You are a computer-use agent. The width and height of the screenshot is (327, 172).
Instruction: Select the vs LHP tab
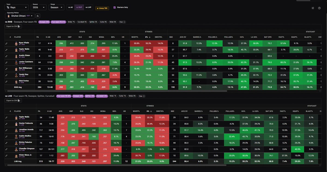coord(88,7)
